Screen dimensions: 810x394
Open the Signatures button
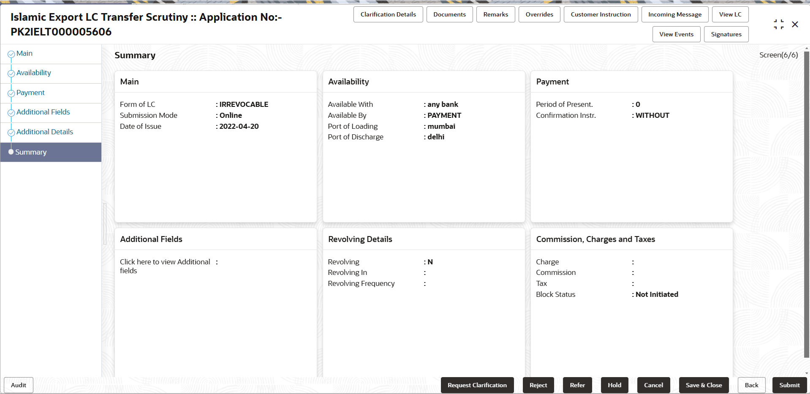coord(726,34)
